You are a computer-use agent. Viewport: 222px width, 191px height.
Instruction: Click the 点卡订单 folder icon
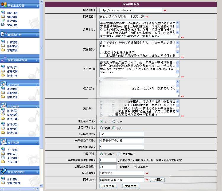[x=3, y=162]
